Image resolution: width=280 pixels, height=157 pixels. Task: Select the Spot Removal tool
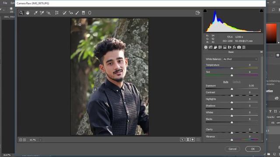tap(64, 13)
